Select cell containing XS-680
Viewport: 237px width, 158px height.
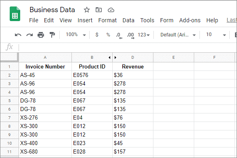tap(45, 152)
